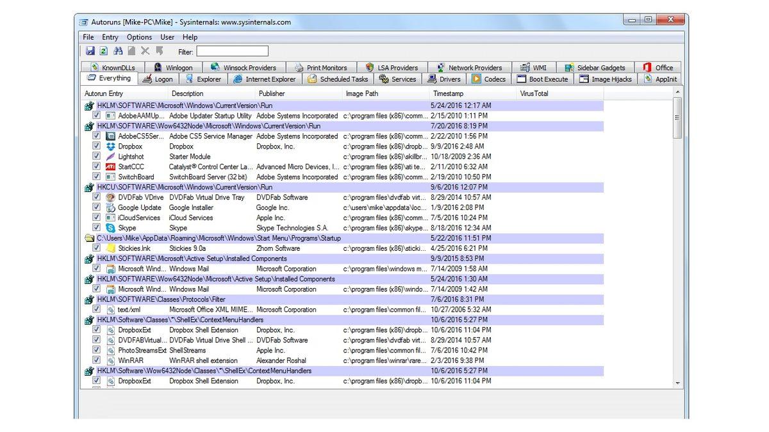Click the Skype entry icon
This screenshot has width=769, height=432.
(110, 228)
